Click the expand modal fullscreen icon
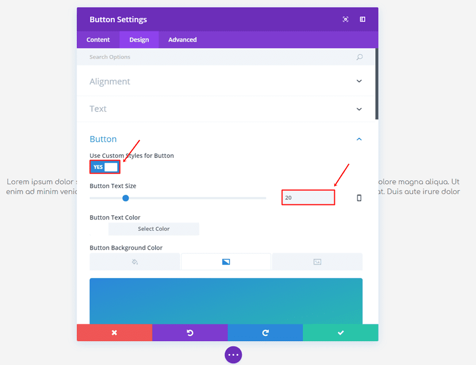476x365 pixels. click(346, 19)
